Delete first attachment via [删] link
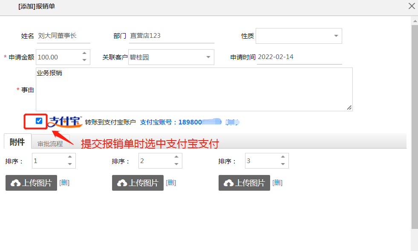Screen dimensions: 418x251 [x=64, y=183]
